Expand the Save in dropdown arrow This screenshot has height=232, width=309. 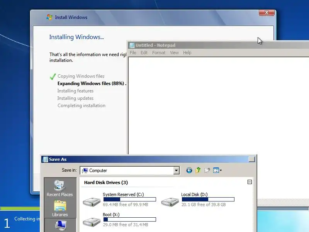click(x=177, y=171)
